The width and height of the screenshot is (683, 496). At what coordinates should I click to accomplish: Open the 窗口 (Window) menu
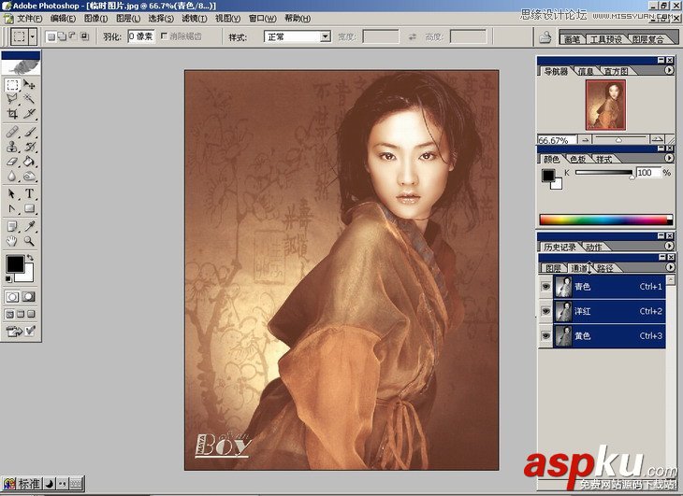pyautogui.click(x=262, y=19)
